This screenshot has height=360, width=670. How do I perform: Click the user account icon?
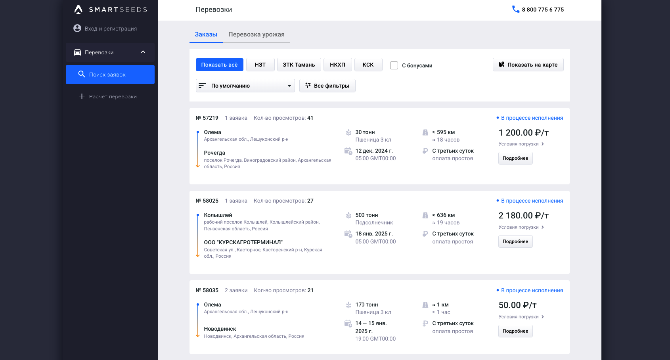click(x=77, y=29)
